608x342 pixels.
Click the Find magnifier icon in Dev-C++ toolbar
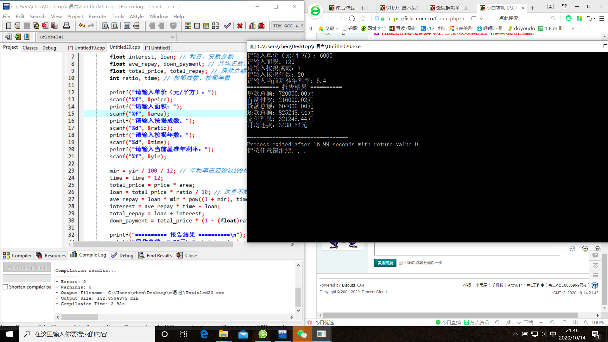(105, 26)
